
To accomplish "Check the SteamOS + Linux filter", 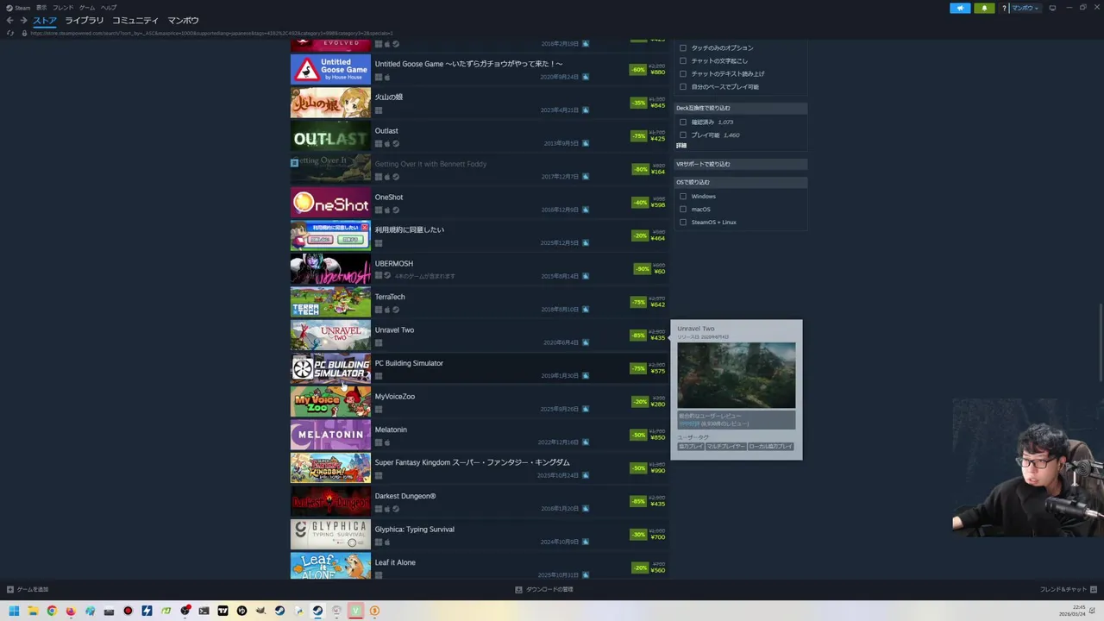I will click(683, 223).
